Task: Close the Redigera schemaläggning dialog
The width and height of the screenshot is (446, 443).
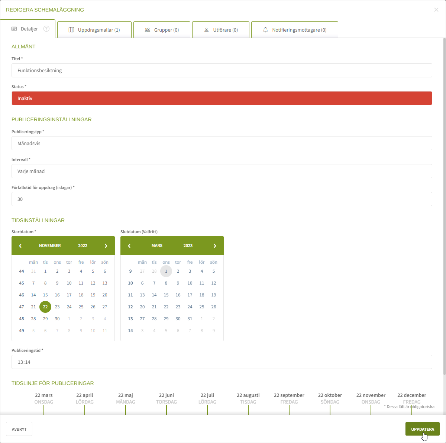Action: pos(436,10)
